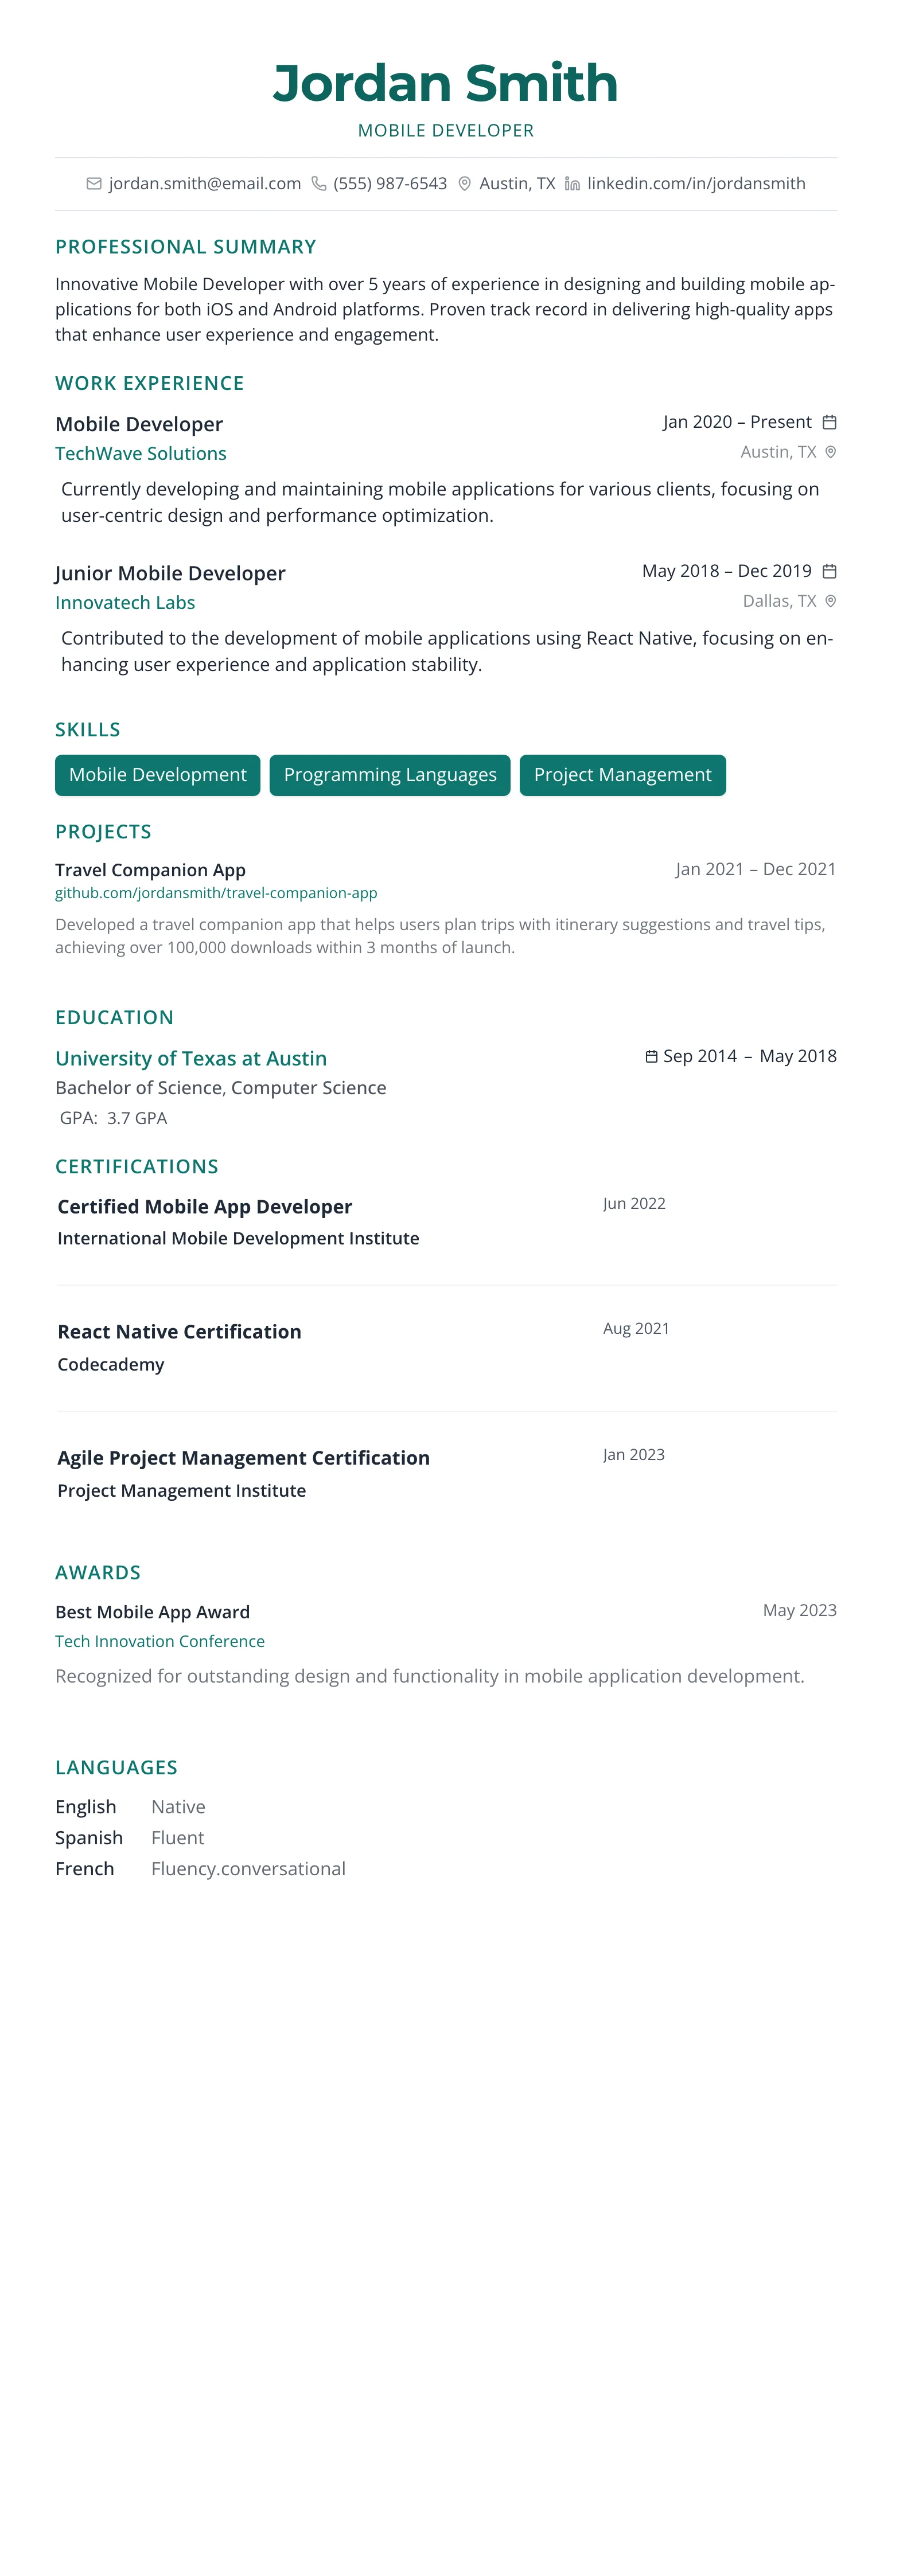Open the travel-companion-app GitHub link
Screen dimensions: 911x2576
coord(216,893)
